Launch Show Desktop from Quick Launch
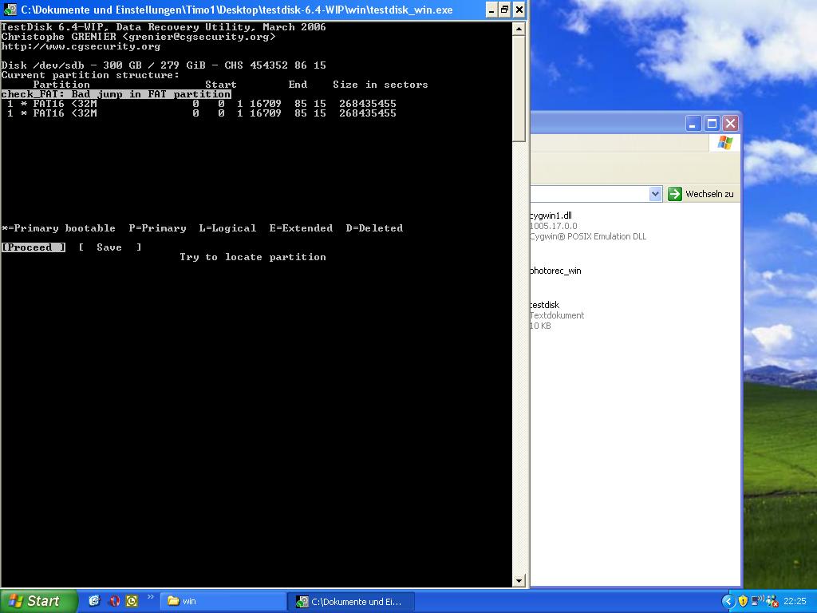The width and height of the screenshot is (817, 613). click(x=94, y=601)
